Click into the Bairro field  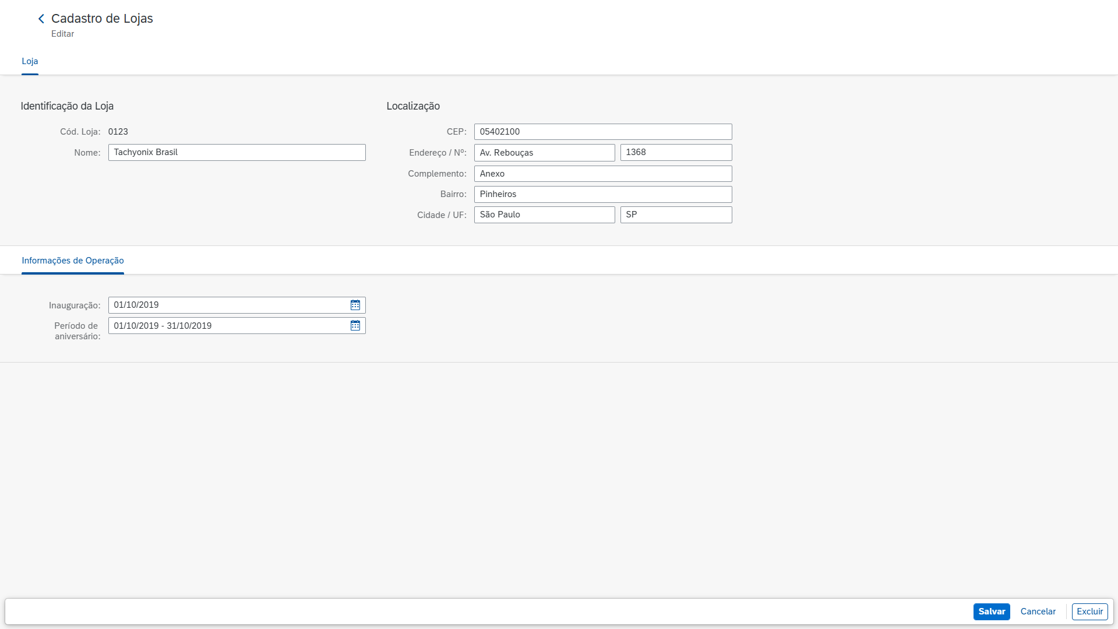point(602,194)
